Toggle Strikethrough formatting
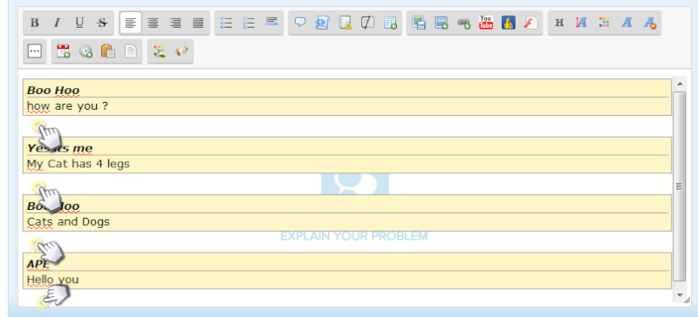 tap(102, 23)
